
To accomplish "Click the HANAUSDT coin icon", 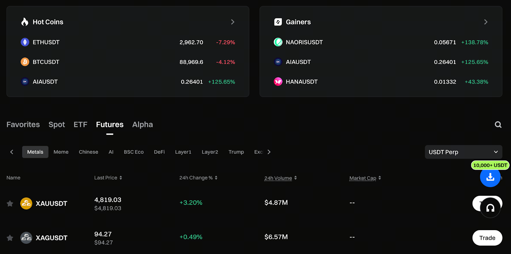I will click(x=278, y=81).
